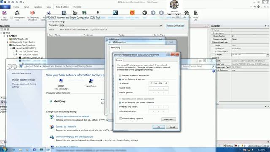Viewport: 270px width, 152px height.
Task: Click Control Panel forward navigation arrow
Action: point(15,66)
